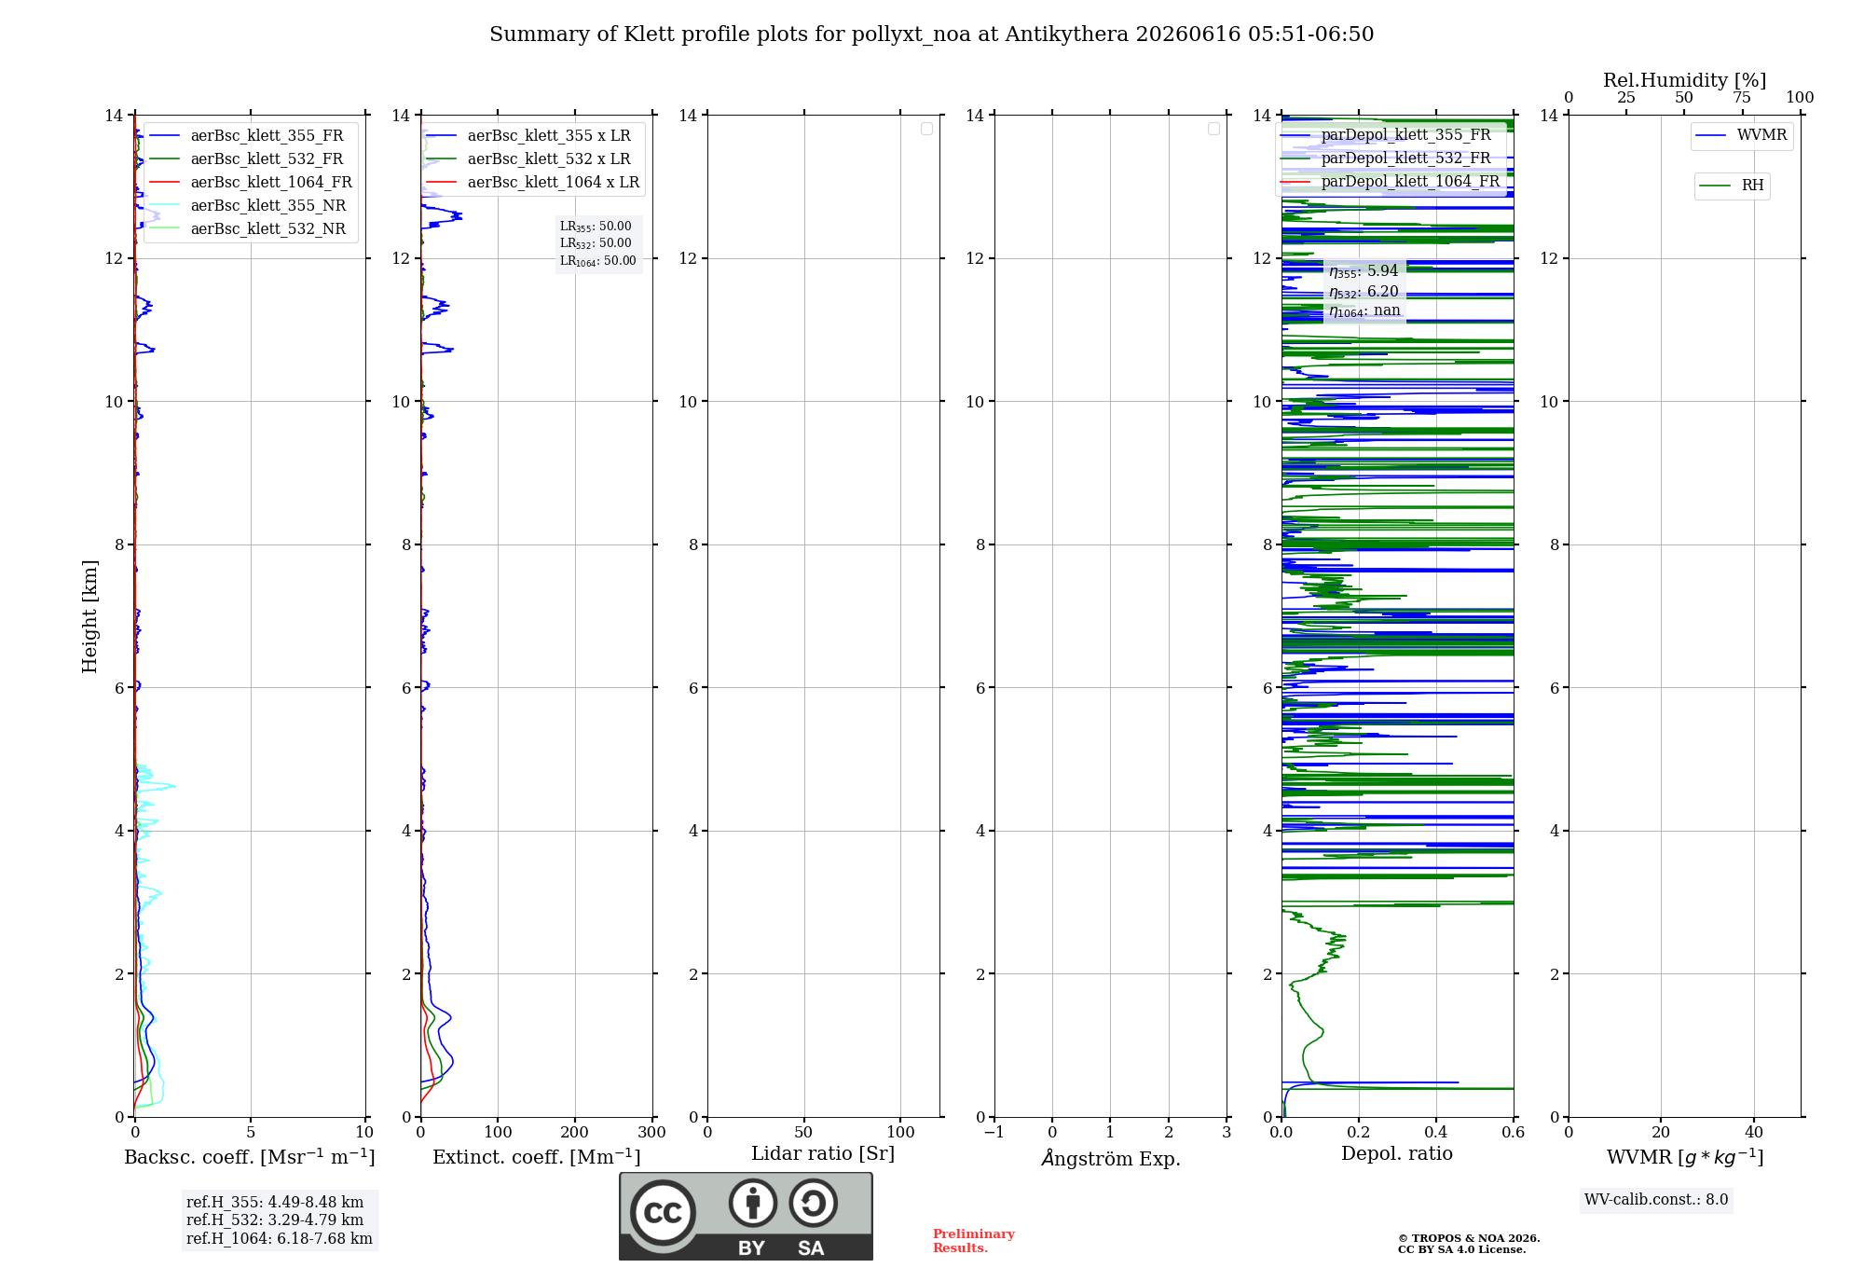Click the LR1064: 50.00 annotation
The image size is (1864, 1268).
point(598,261)
